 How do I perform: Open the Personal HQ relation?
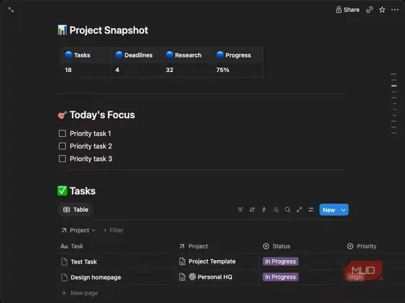coord(206,277)
